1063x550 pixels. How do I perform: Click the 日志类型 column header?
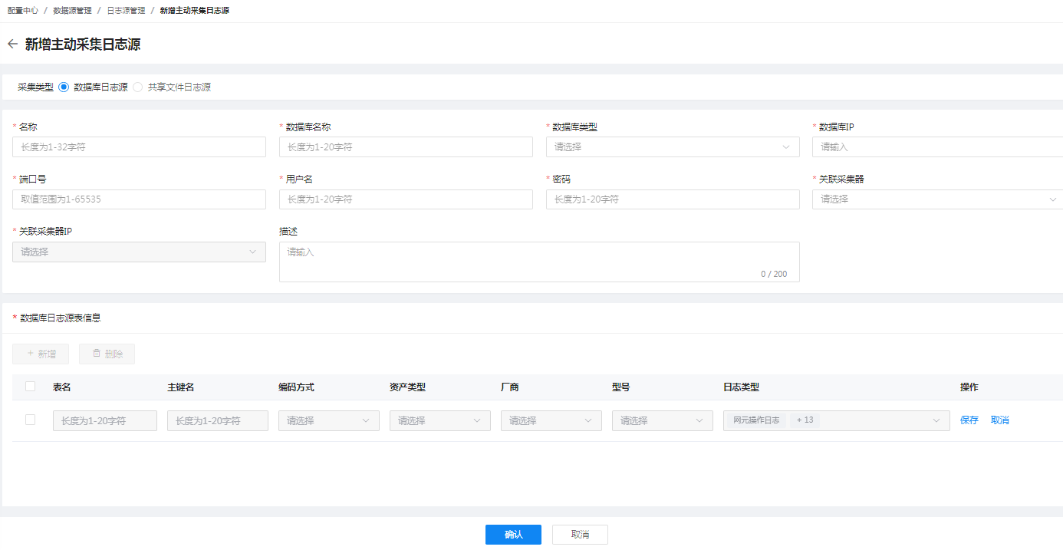(741, 387)
